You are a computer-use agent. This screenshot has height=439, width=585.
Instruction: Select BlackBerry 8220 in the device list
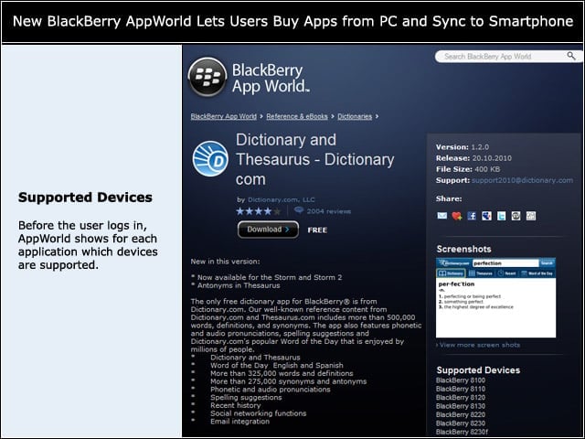[461, 414]
